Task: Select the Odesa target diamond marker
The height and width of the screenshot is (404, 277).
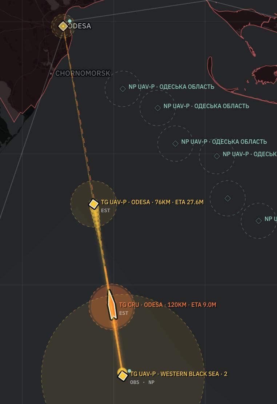Action: click(x=63, y=26)
